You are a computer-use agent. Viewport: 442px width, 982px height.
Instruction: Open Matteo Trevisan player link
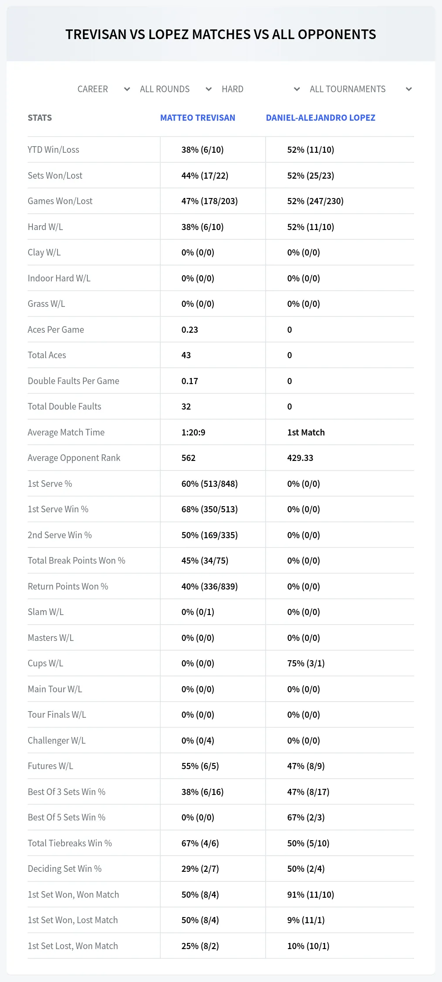click(198, 118)
